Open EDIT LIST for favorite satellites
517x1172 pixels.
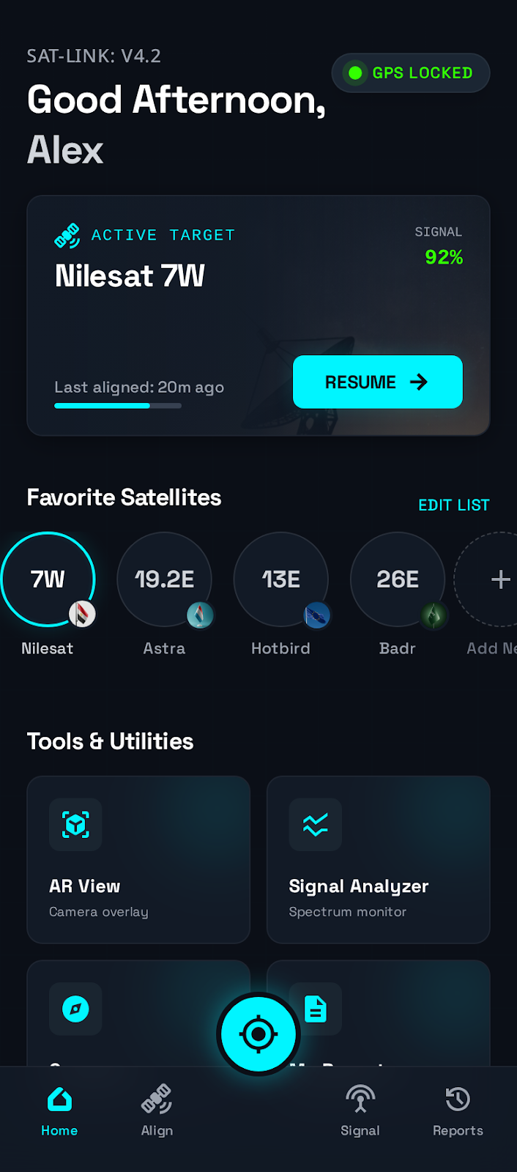(453, 505)
